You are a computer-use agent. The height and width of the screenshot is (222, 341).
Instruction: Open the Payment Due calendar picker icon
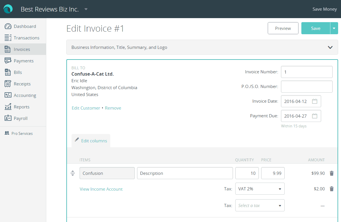point(315,116)
